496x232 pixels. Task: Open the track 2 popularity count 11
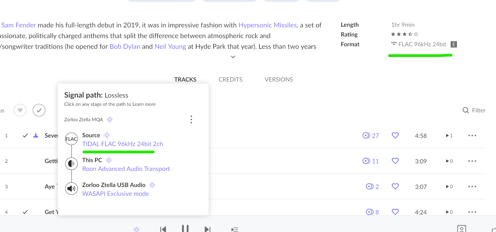click(x=371, y=161)
